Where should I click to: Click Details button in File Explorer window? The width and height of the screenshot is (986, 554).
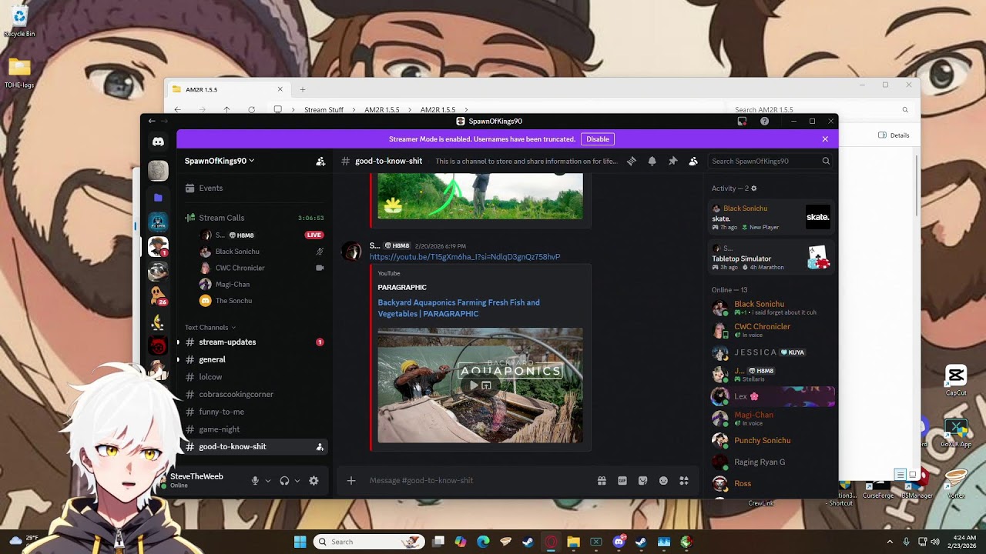(x=894, y=135)
